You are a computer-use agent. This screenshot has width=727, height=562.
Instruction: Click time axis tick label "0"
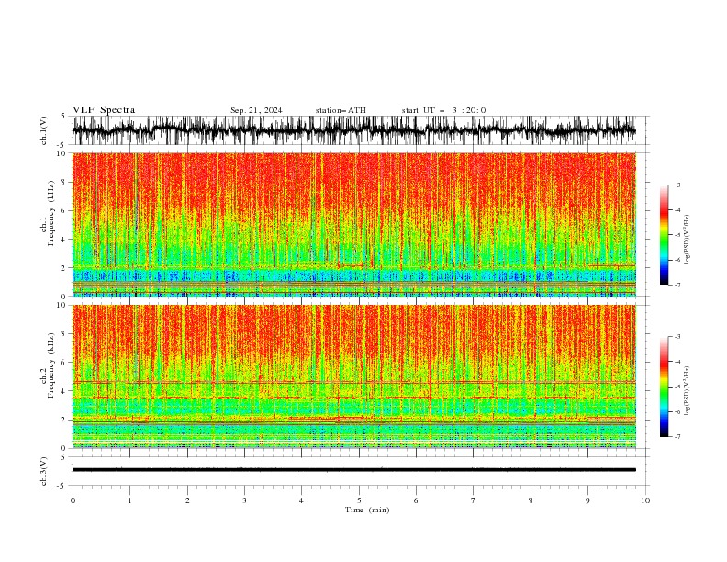[x=73, y=500]
